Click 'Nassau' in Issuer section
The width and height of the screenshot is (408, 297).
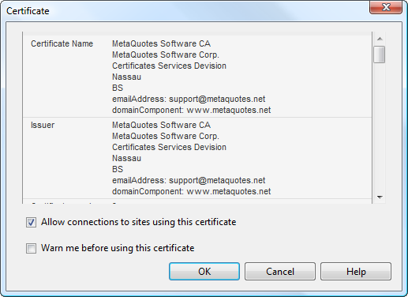pyautogui.click(x=126, y=158)
